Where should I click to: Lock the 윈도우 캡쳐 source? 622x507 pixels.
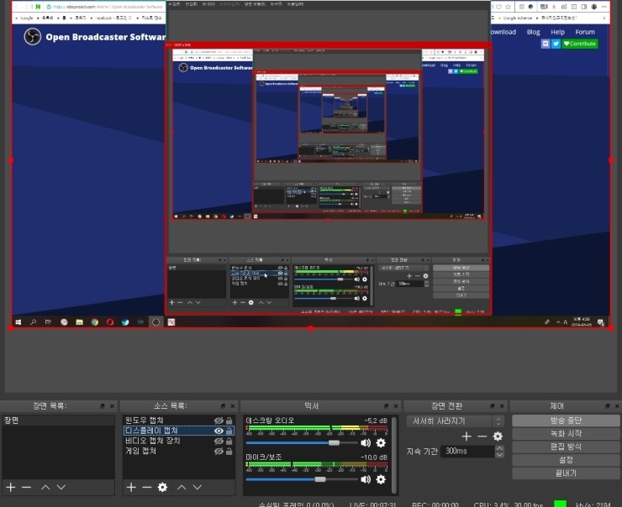point(229,421)
